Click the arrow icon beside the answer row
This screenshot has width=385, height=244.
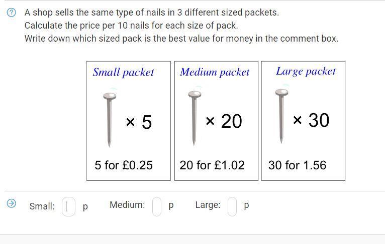point(11,203)
